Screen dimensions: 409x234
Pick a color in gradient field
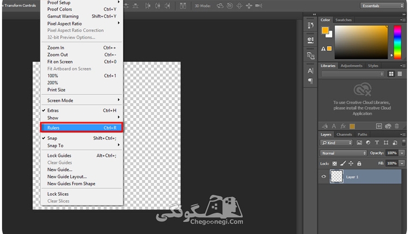tap(361, 42)
